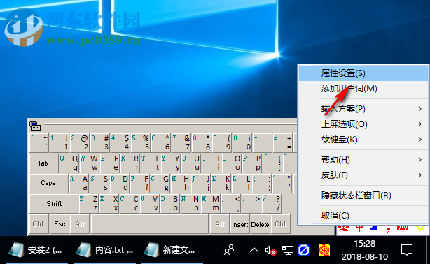This screenshot has width=430, height=264.
Task: Click the red keyboard icon on IME bar
Action: point(402,228)
